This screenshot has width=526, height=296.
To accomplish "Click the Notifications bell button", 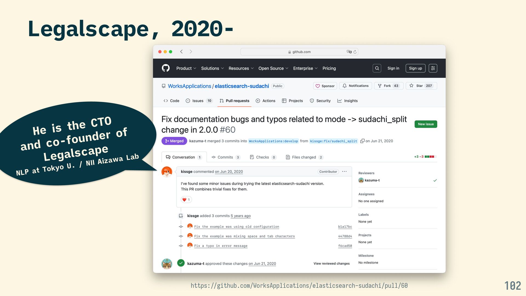I will click(356, 86).
